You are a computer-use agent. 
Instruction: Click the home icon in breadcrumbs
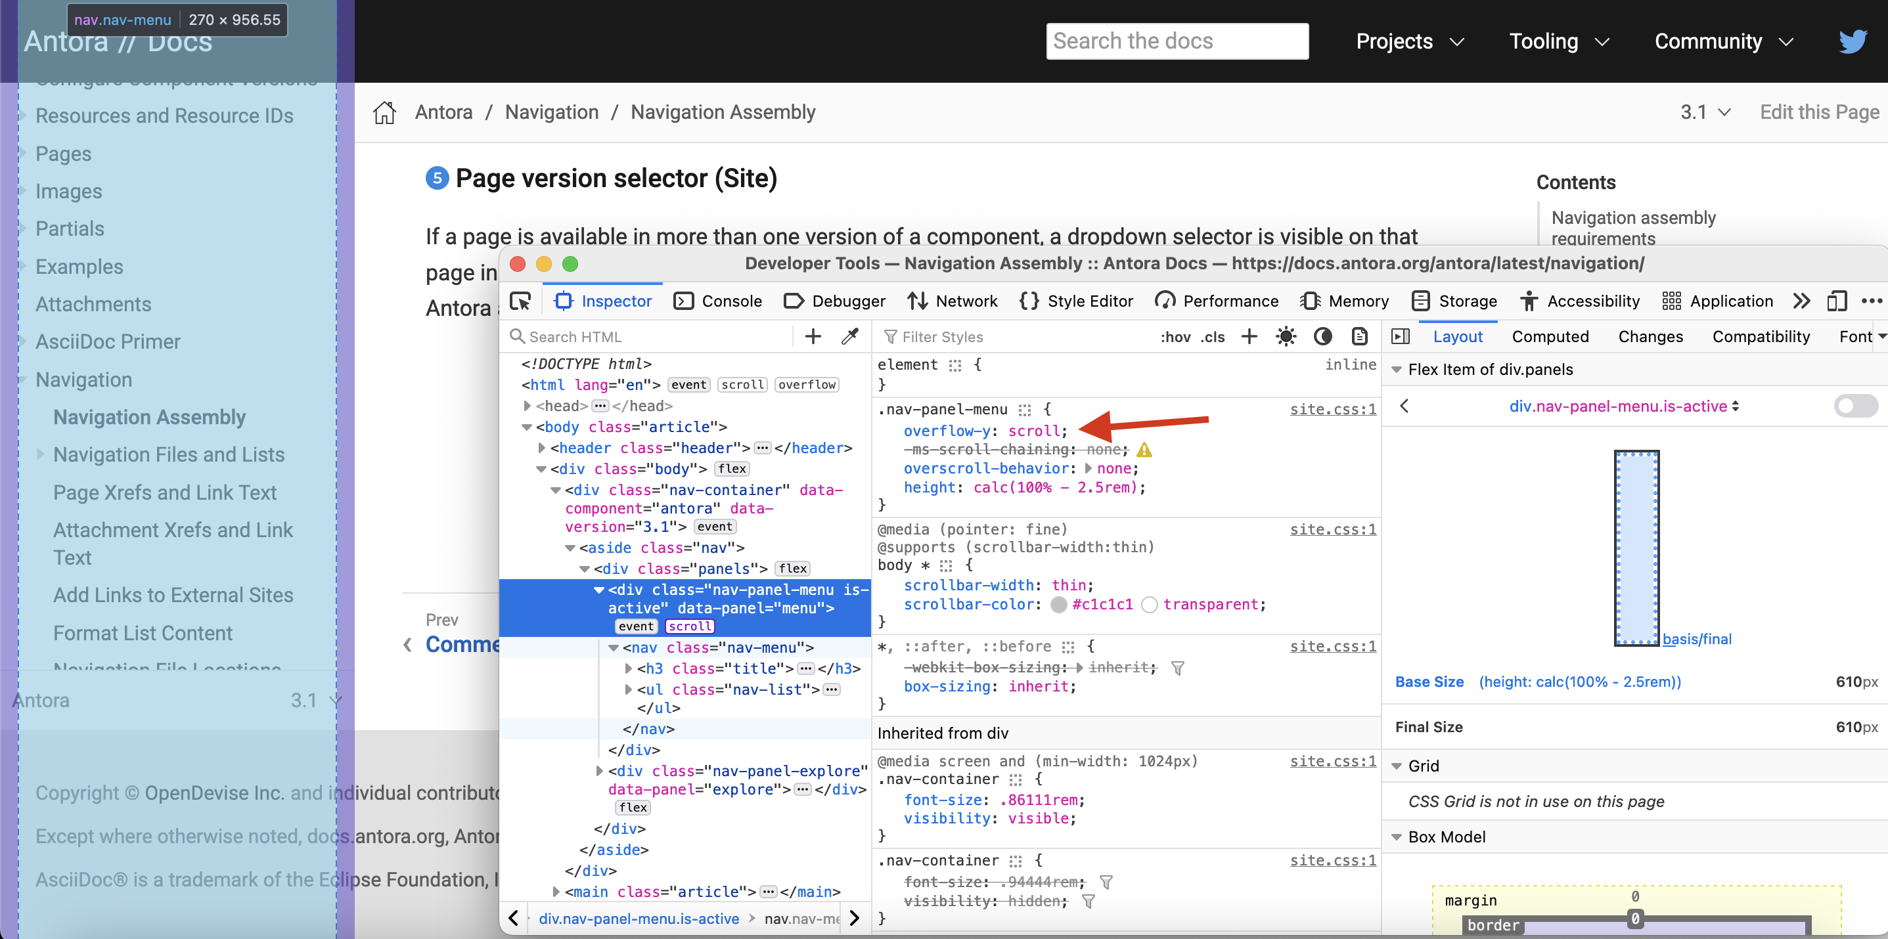click(x=384, y=112)
